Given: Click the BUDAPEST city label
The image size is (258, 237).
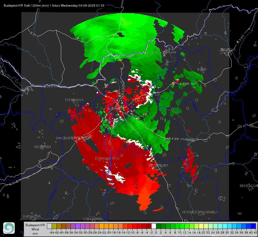Looking at the screenshot, I should point(115,109).
